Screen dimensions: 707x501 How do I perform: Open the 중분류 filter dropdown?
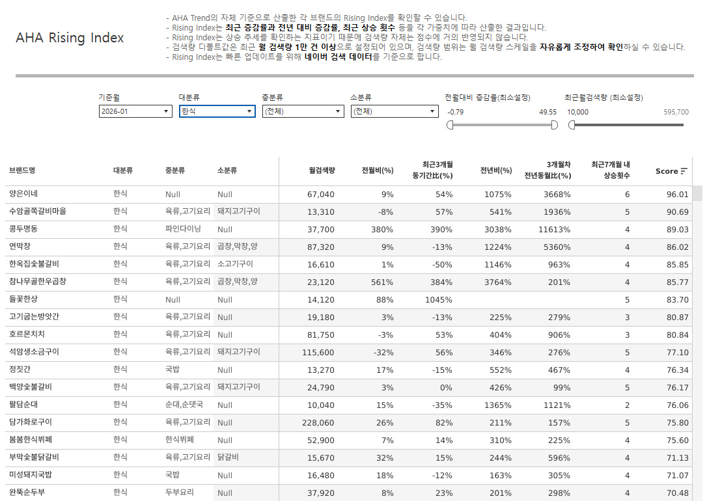tap(302, 111)
